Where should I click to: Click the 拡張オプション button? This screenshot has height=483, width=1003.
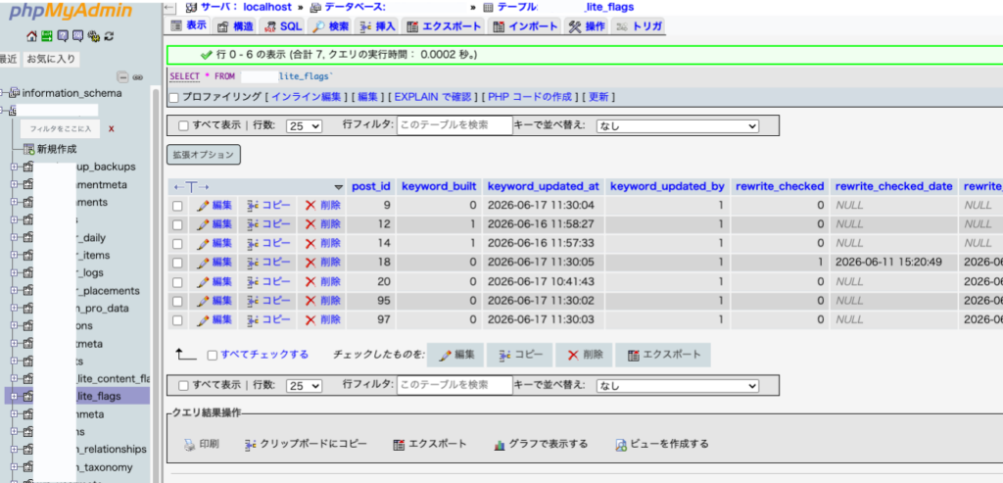pyautogui.click(x=204, y=155)
